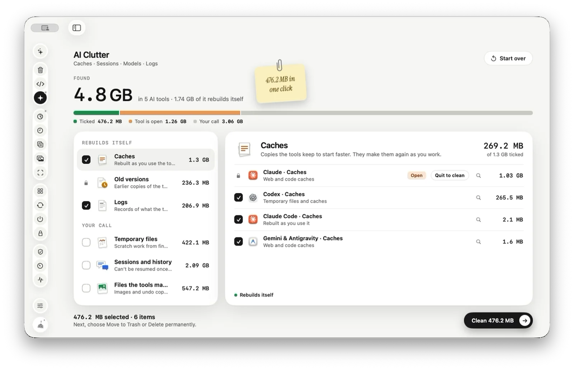Screen dimensions: 574x370
Task: Open the pie chart sidebar icon
Action: coord(40,117)
